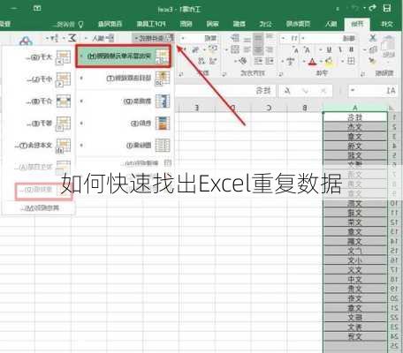Click the phonetic guide 文 icon
The height and width of the screenshot is (353, 403).
click(290, 62)
